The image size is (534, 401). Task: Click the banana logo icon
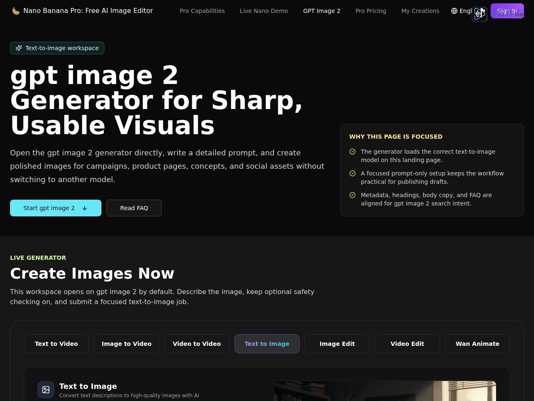(16, 11)
